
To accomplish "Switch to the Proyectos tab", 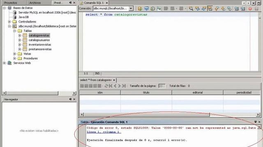I will pyautogui.click(x=11, y=3).
